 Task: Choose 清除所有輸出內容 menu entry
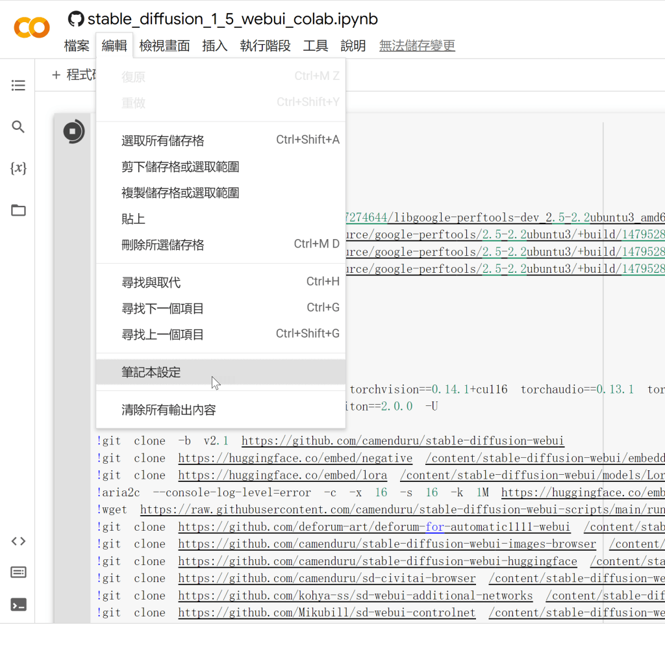[x=169, y=410]
